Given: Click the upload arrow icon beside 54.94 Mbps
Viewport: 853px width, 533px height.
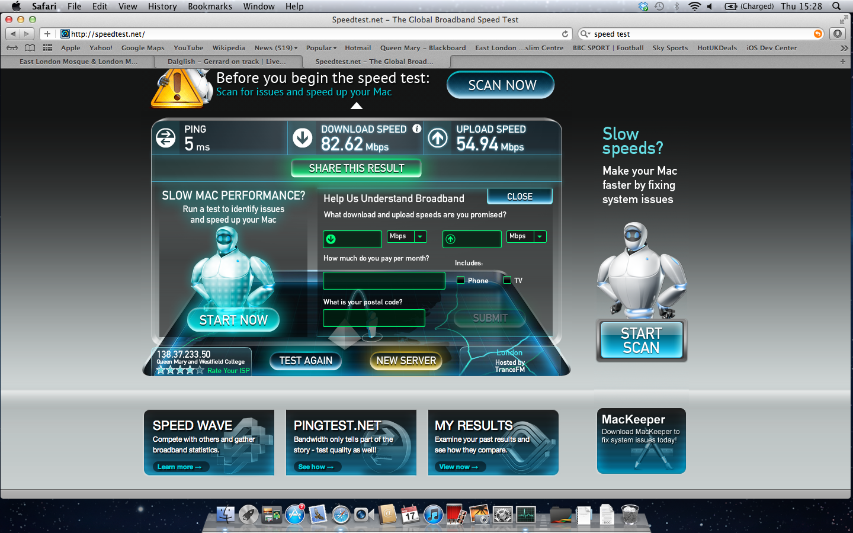Looking at the screenshot, I should point(438,138).
